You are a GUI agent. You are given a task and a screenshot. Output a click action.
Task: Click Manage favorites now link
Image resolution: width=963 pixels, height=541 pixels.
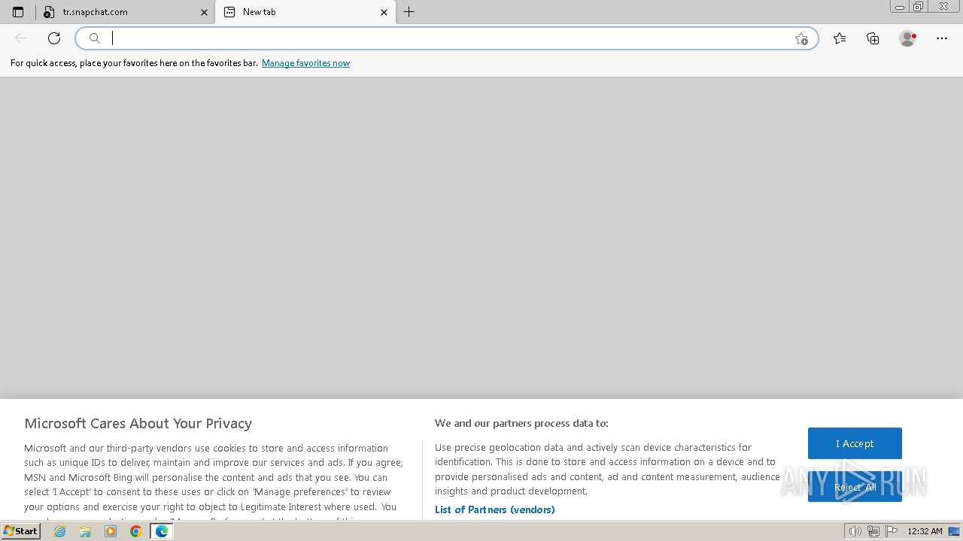pyautogui.click(x=305, y=63)
